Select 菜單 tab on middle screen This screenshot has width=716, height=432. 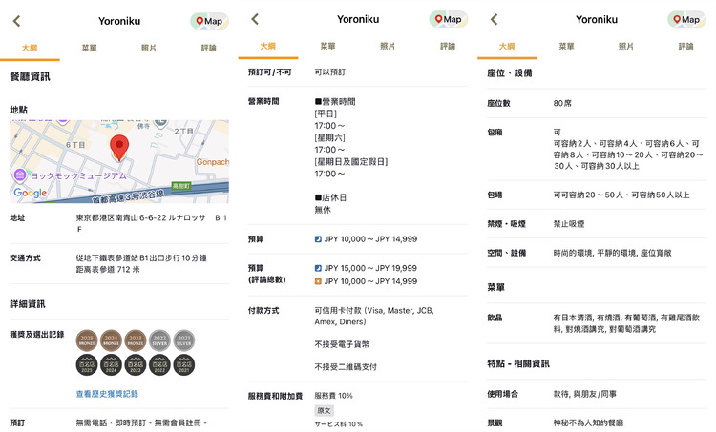(327, 46)
